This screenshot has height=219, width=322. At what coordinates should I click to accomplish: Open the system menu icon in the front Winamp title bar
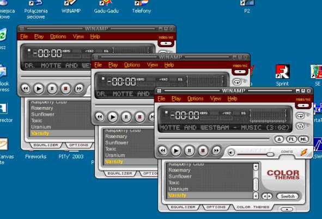pyautogui.click(x=159, y=91)
